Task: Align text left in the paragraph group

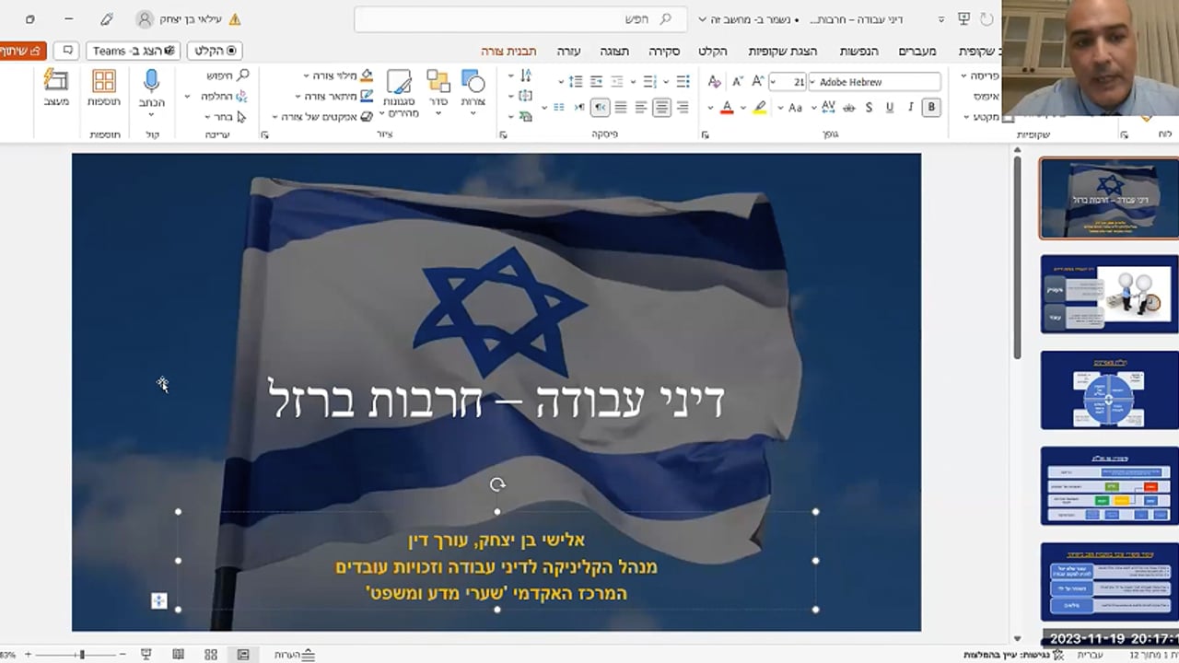Action: (x=641, y=108)
